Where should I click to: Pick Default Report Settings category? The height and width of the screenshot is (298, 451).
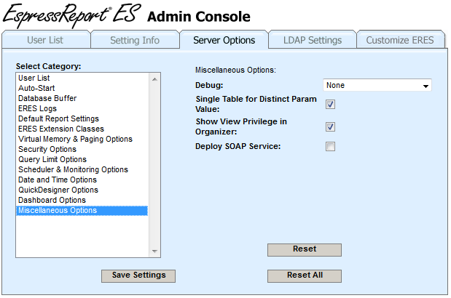82,118
